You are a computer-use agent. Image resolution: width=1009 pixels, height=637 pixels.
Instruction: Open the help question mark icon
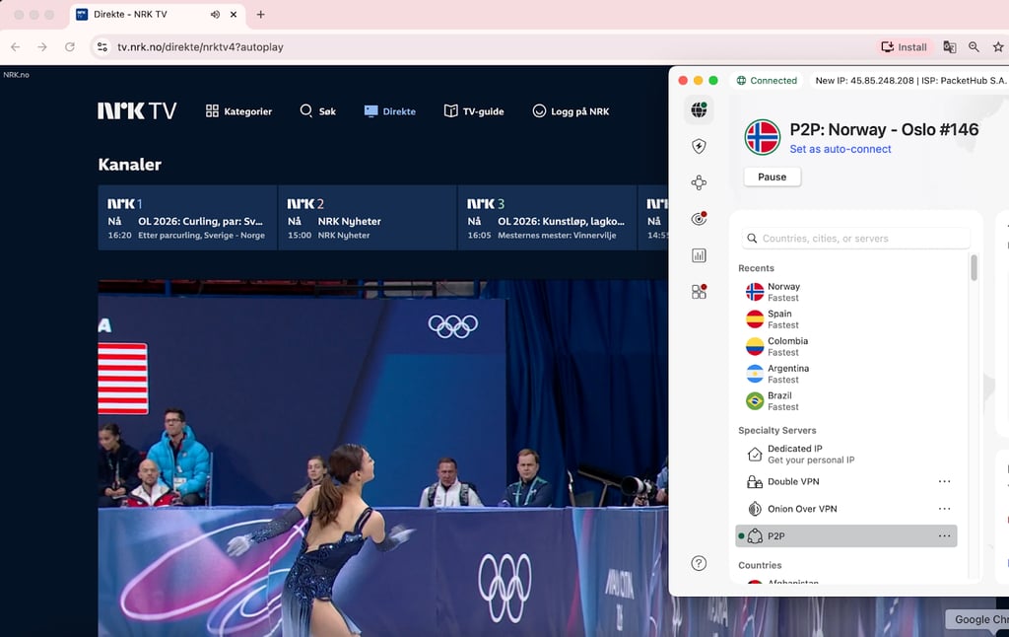click(699, 564)
